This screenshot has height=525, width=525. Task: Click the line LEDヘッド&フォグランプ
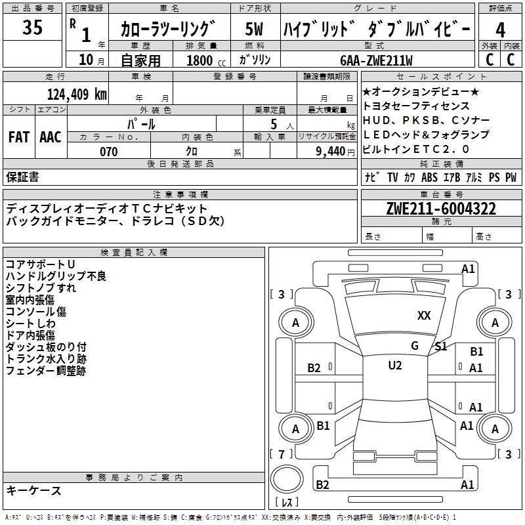coord(426,135)
